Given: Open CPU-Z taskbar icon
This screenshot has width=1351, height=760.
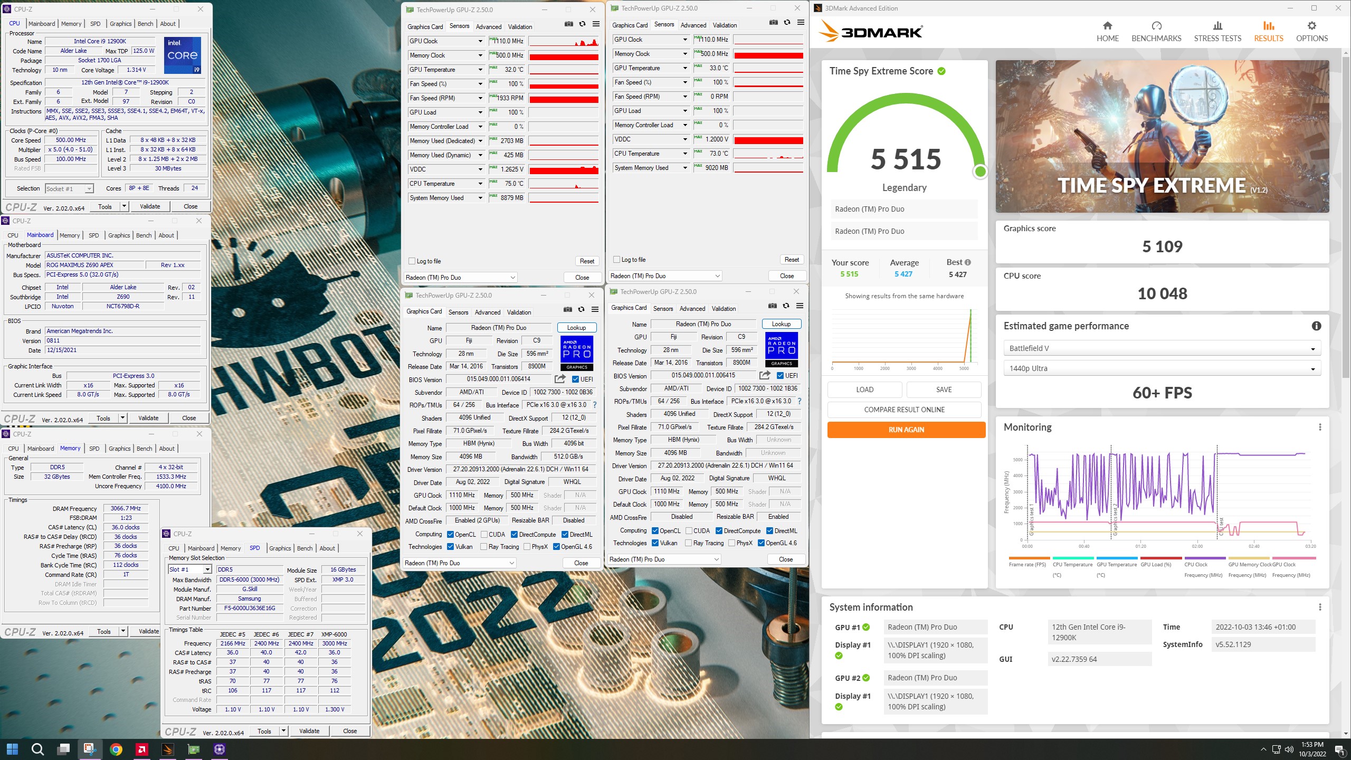Looking at the screenshot, I should tap(220, 749).
